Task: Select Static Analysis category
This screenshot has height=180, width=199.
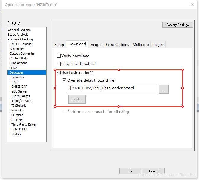Action: coord(27,35)
